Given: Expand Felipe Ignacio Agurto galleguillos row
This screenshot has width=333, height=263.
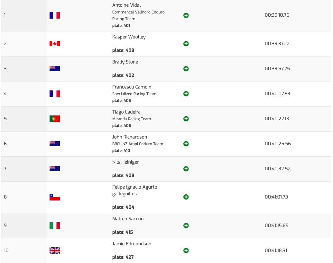Looking at the screenshot, I should click(x=186, y=197).
